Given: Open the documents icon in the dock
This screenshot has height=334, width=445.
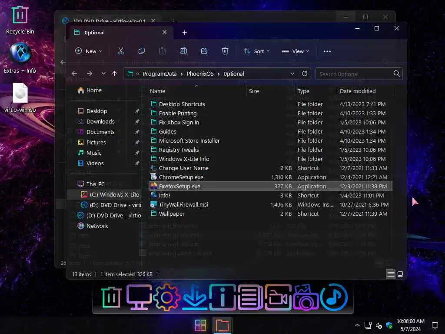Looking at the screenshot, I should [250, 297].
